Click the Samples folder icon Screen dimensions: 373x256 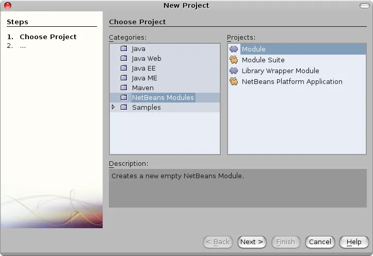click(124, 107)
